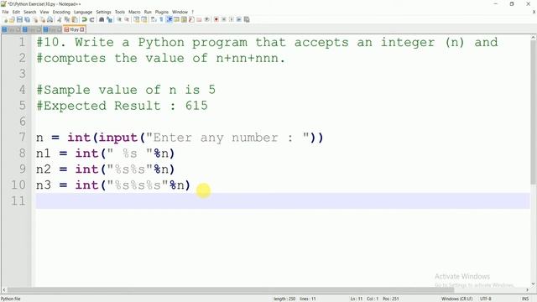
Task: Open the Language menu
Action: [83, 12]
